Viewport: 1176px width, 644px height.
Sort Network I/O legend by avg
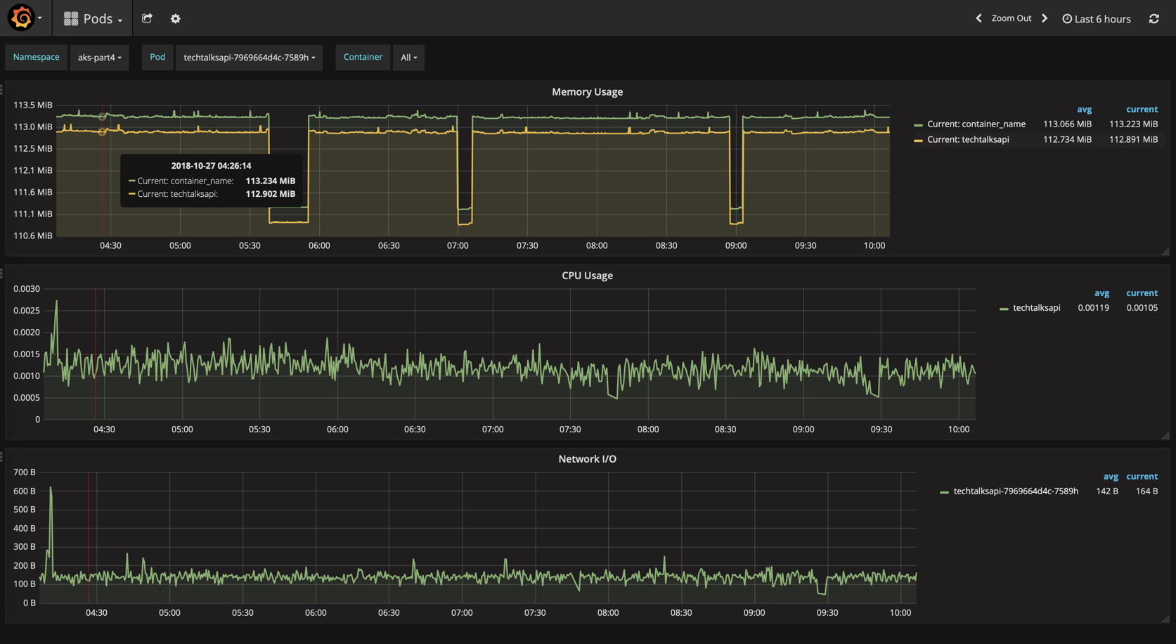(x=1111, y=476)
